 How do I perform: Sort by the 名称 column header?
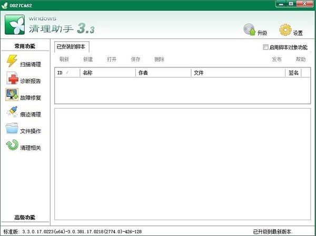coord(108,73)
